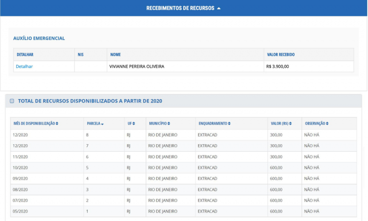Click NÃO HÁ in the parcela 7 row
The image size is (368, 221).
coord(311,146)
